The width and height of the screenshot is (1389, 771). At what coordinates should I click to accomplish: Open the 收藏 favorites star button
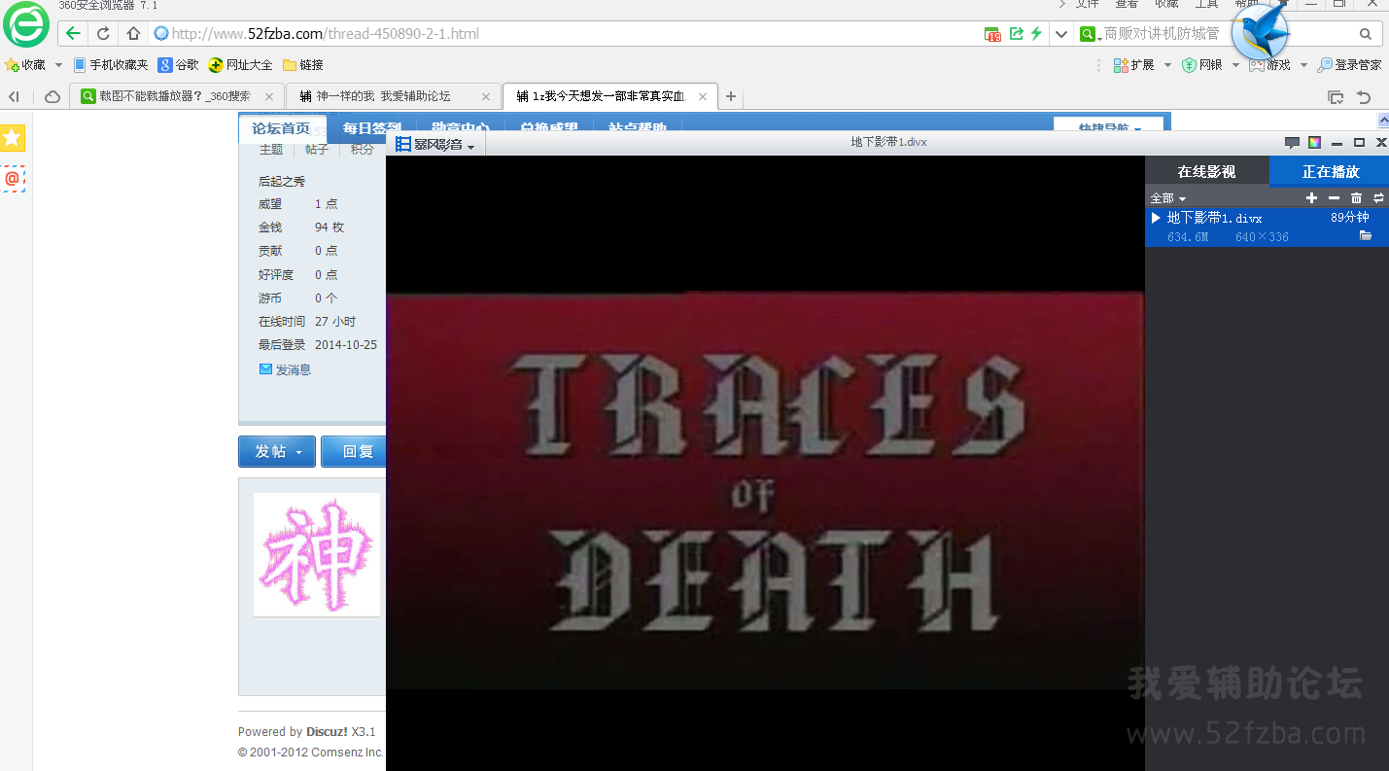point(25,65)
